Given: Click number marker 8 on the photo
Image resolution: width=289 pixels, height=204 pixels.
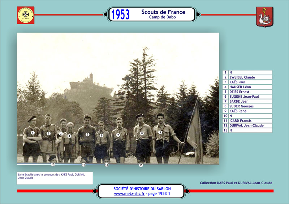Looking at the screenshot, I should (142, 133).
